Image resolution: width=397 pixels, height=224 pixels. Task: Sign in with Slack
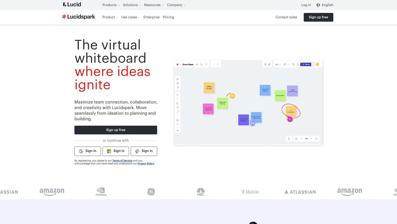point(144,151)
